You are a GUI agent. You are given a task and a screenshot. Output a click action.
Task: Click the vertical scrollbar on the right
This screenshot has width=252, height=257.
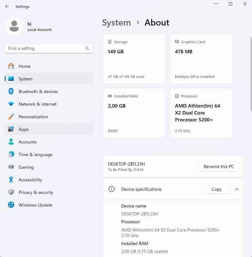tap(251, 74)
